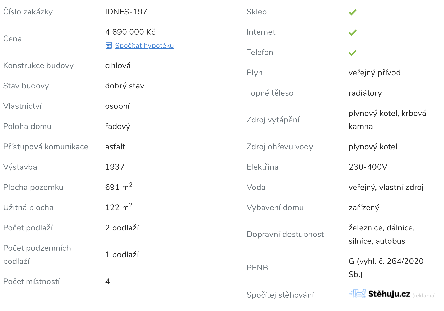The height and width of the screenshot is (311, 444).
Task: Open the Spočítat hypotéku link
Action: pyautogui.click(x=144, y=46)
